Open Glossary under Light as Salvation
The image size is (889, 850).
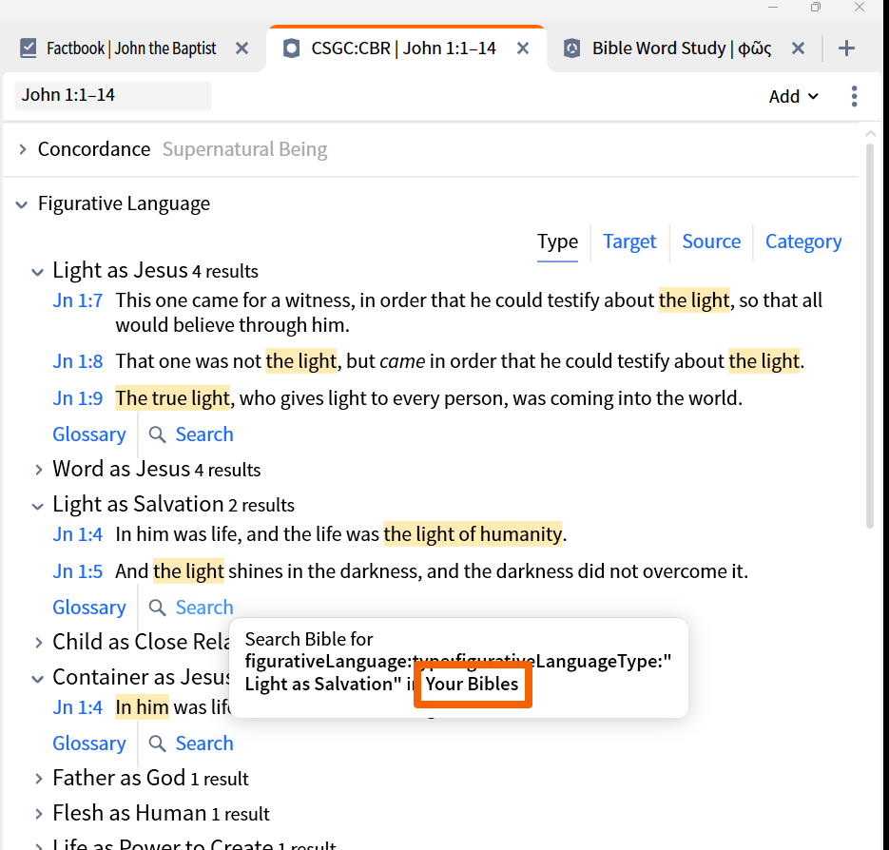click(89, 608)
